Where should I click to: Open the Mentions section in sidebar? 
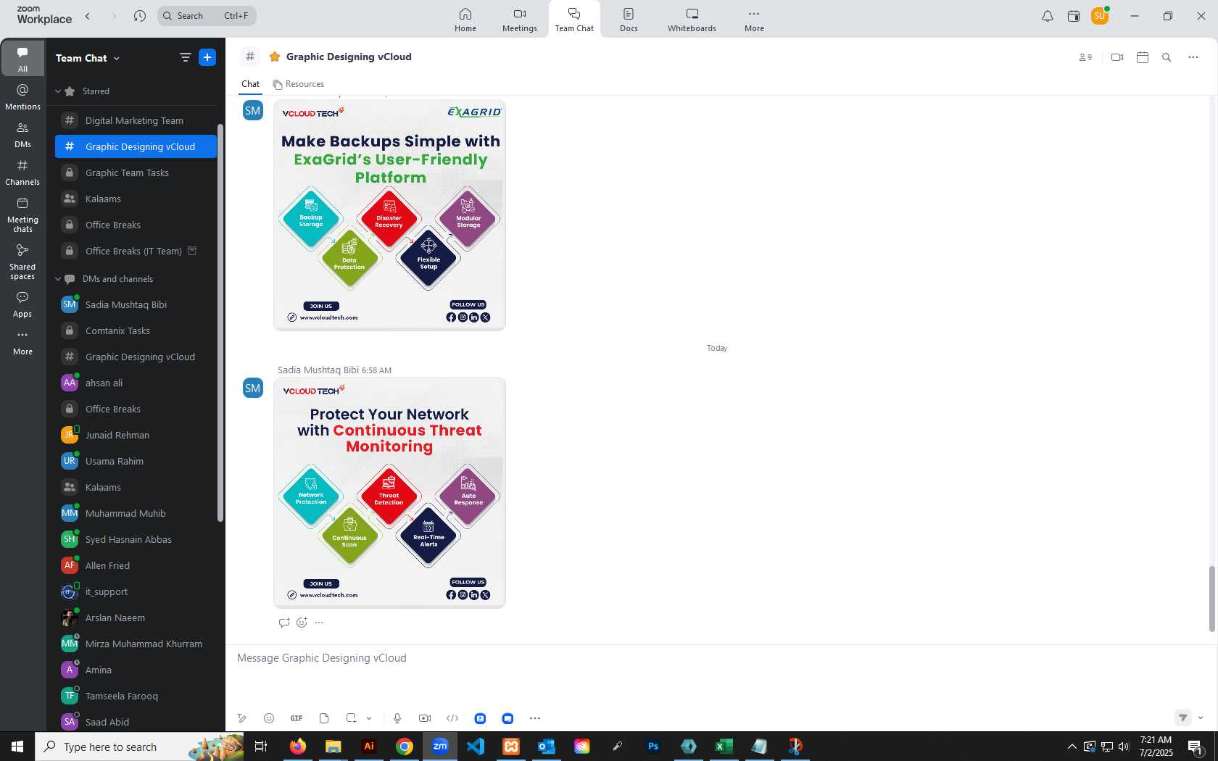click(22, 96)
